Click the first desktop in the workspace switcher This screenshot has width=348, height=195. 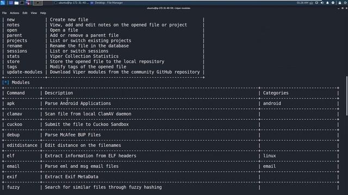coord(38,3)
